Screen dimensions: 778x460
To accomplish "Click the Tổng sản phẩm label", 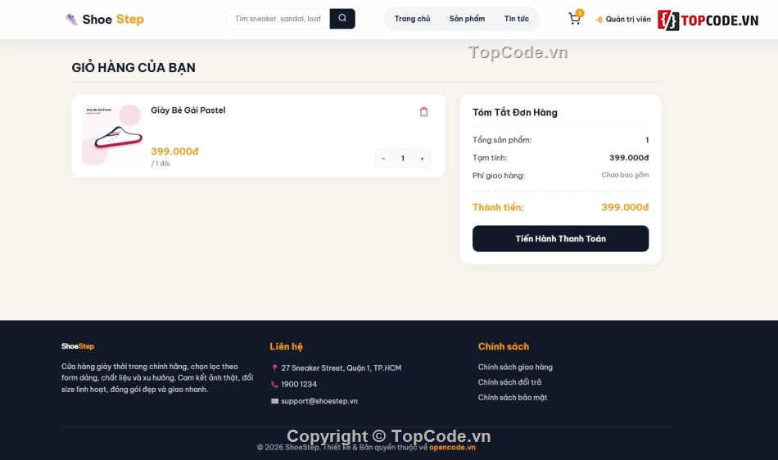I will 502,140.
